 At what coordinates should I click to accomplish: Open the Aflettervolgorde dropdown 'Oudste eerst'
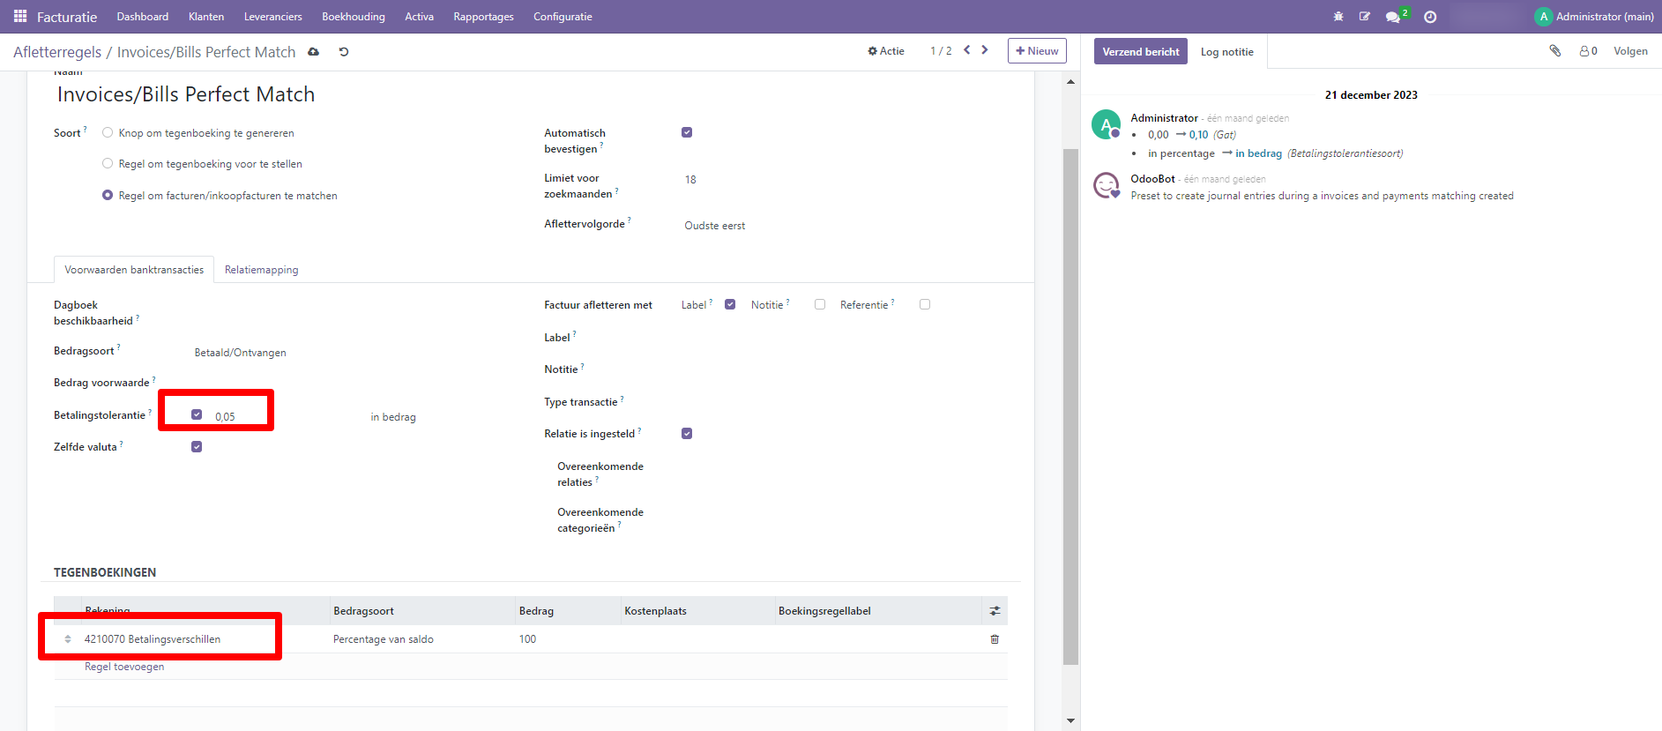(x=714, y=226)
